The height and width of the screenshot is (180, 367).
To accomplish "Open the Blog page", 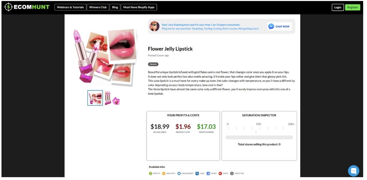I will click(x=115, y=7).
